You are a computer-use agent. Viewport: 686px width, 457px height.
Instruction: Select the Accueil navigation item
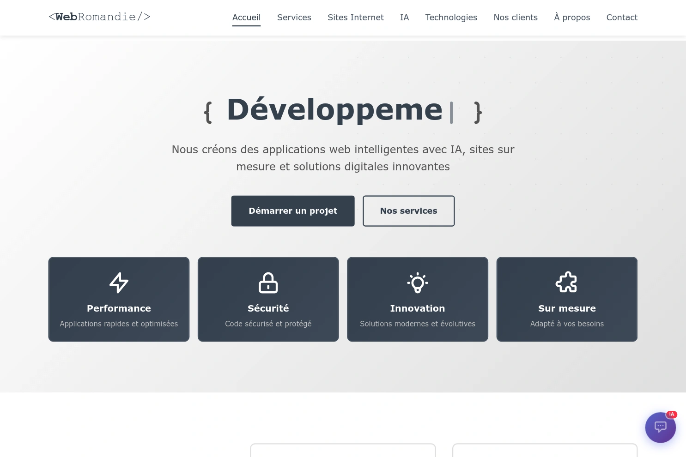246,18
